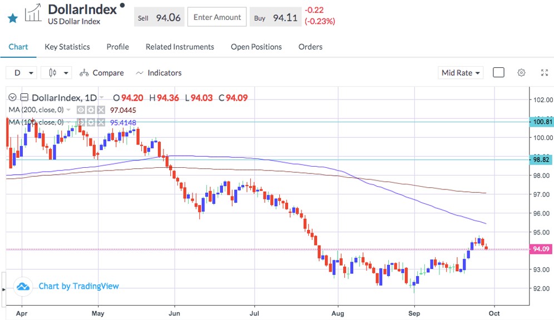This screenshot has width=554, height=320.
Task: Remove the MA 200 indicator with X
Action: pos(101,110)
